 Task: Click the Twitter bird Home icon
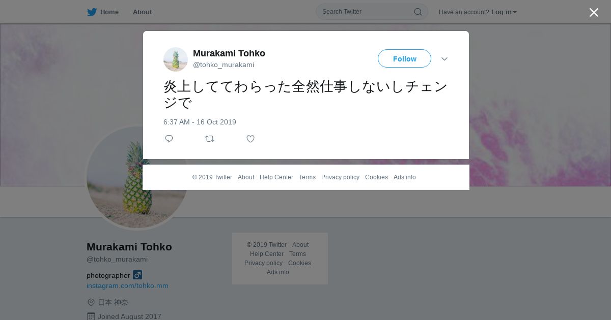pos(92,12)
